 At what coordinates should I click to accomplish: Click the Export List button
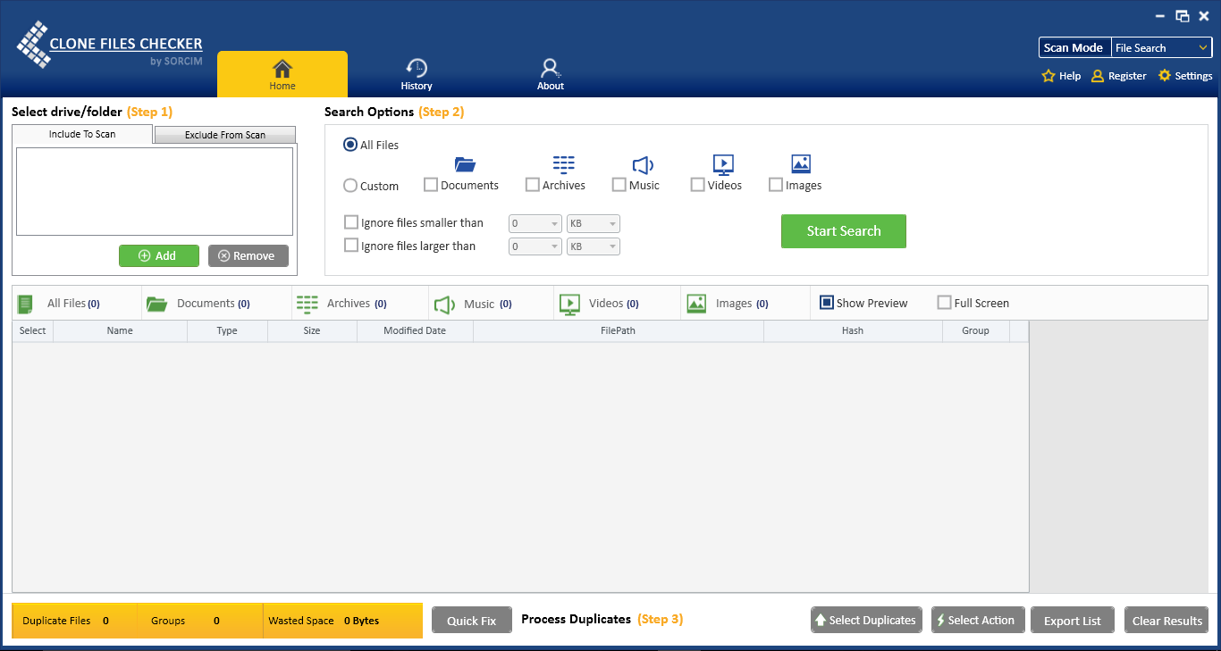pyautogui.click(x=1073, y=621)
